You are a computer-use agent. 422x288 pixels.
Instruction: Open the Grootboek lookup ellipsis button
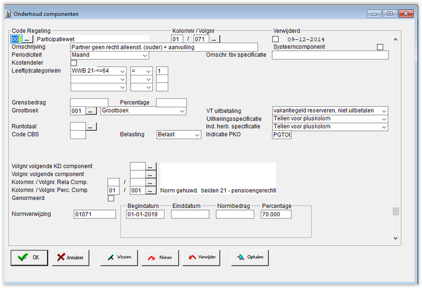tap(91, 111)
